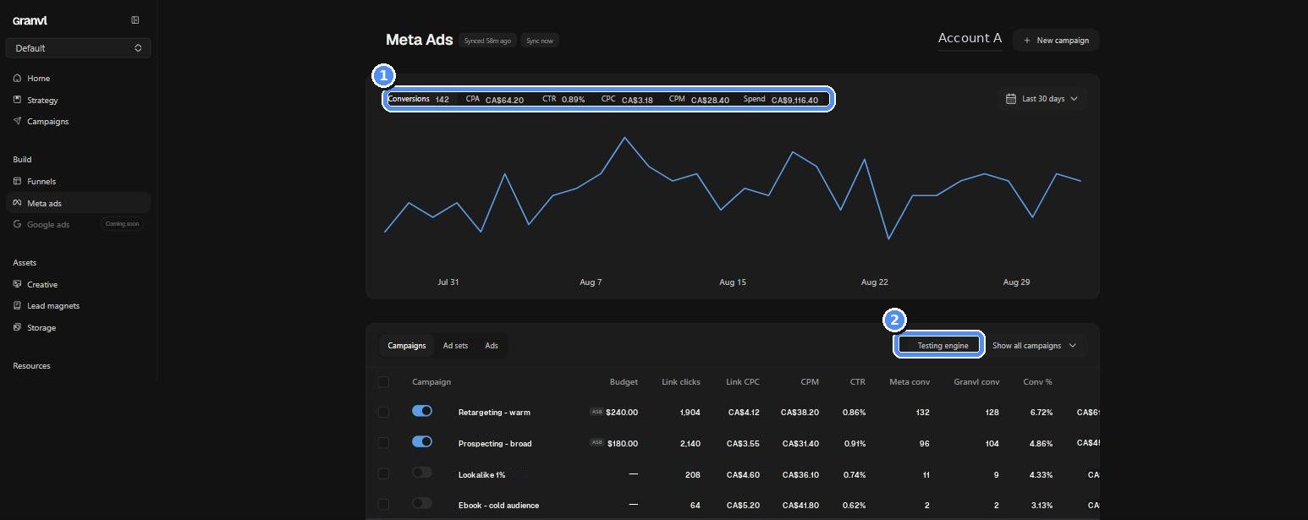Click the Strategy icon in sidebar
Image resolution: width=1308 pixels, height=520 pixels.
pos(17,100)
